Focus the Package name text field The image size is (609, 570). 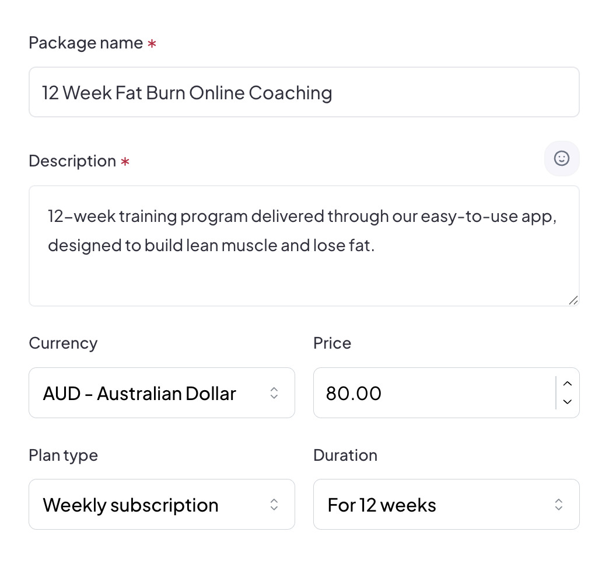click(x=303, y=92)
